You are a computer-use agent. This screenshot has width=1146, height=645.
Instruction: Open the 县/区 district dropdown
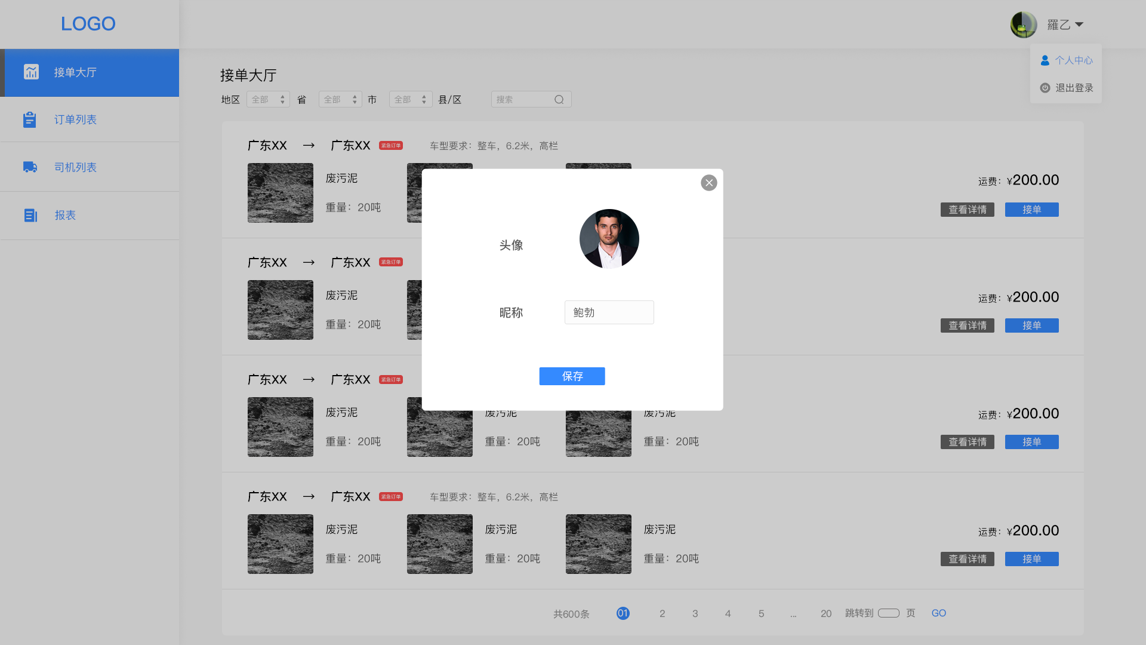point(411,99)
